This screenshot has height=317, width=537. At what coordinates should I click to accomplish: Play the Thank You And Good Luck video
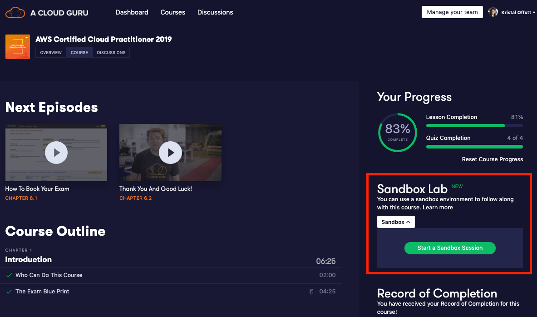tap(170, 153)
